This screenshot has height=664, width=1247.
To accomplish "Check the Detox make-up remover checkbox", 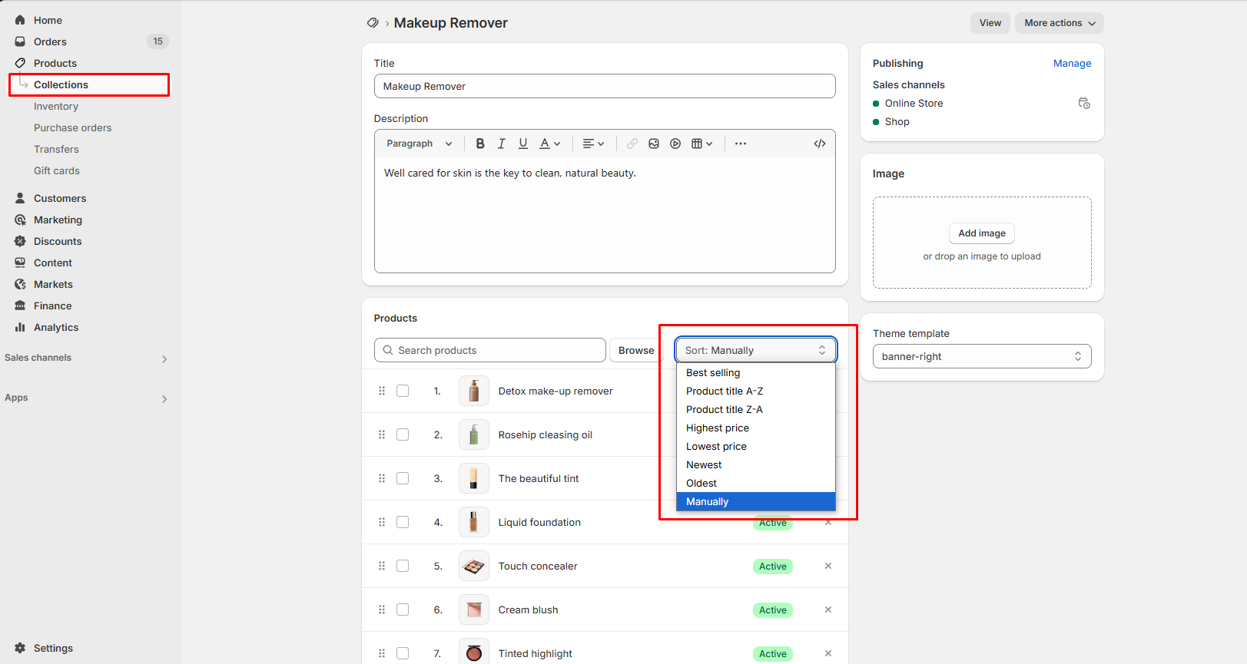I will coord(403,391).
